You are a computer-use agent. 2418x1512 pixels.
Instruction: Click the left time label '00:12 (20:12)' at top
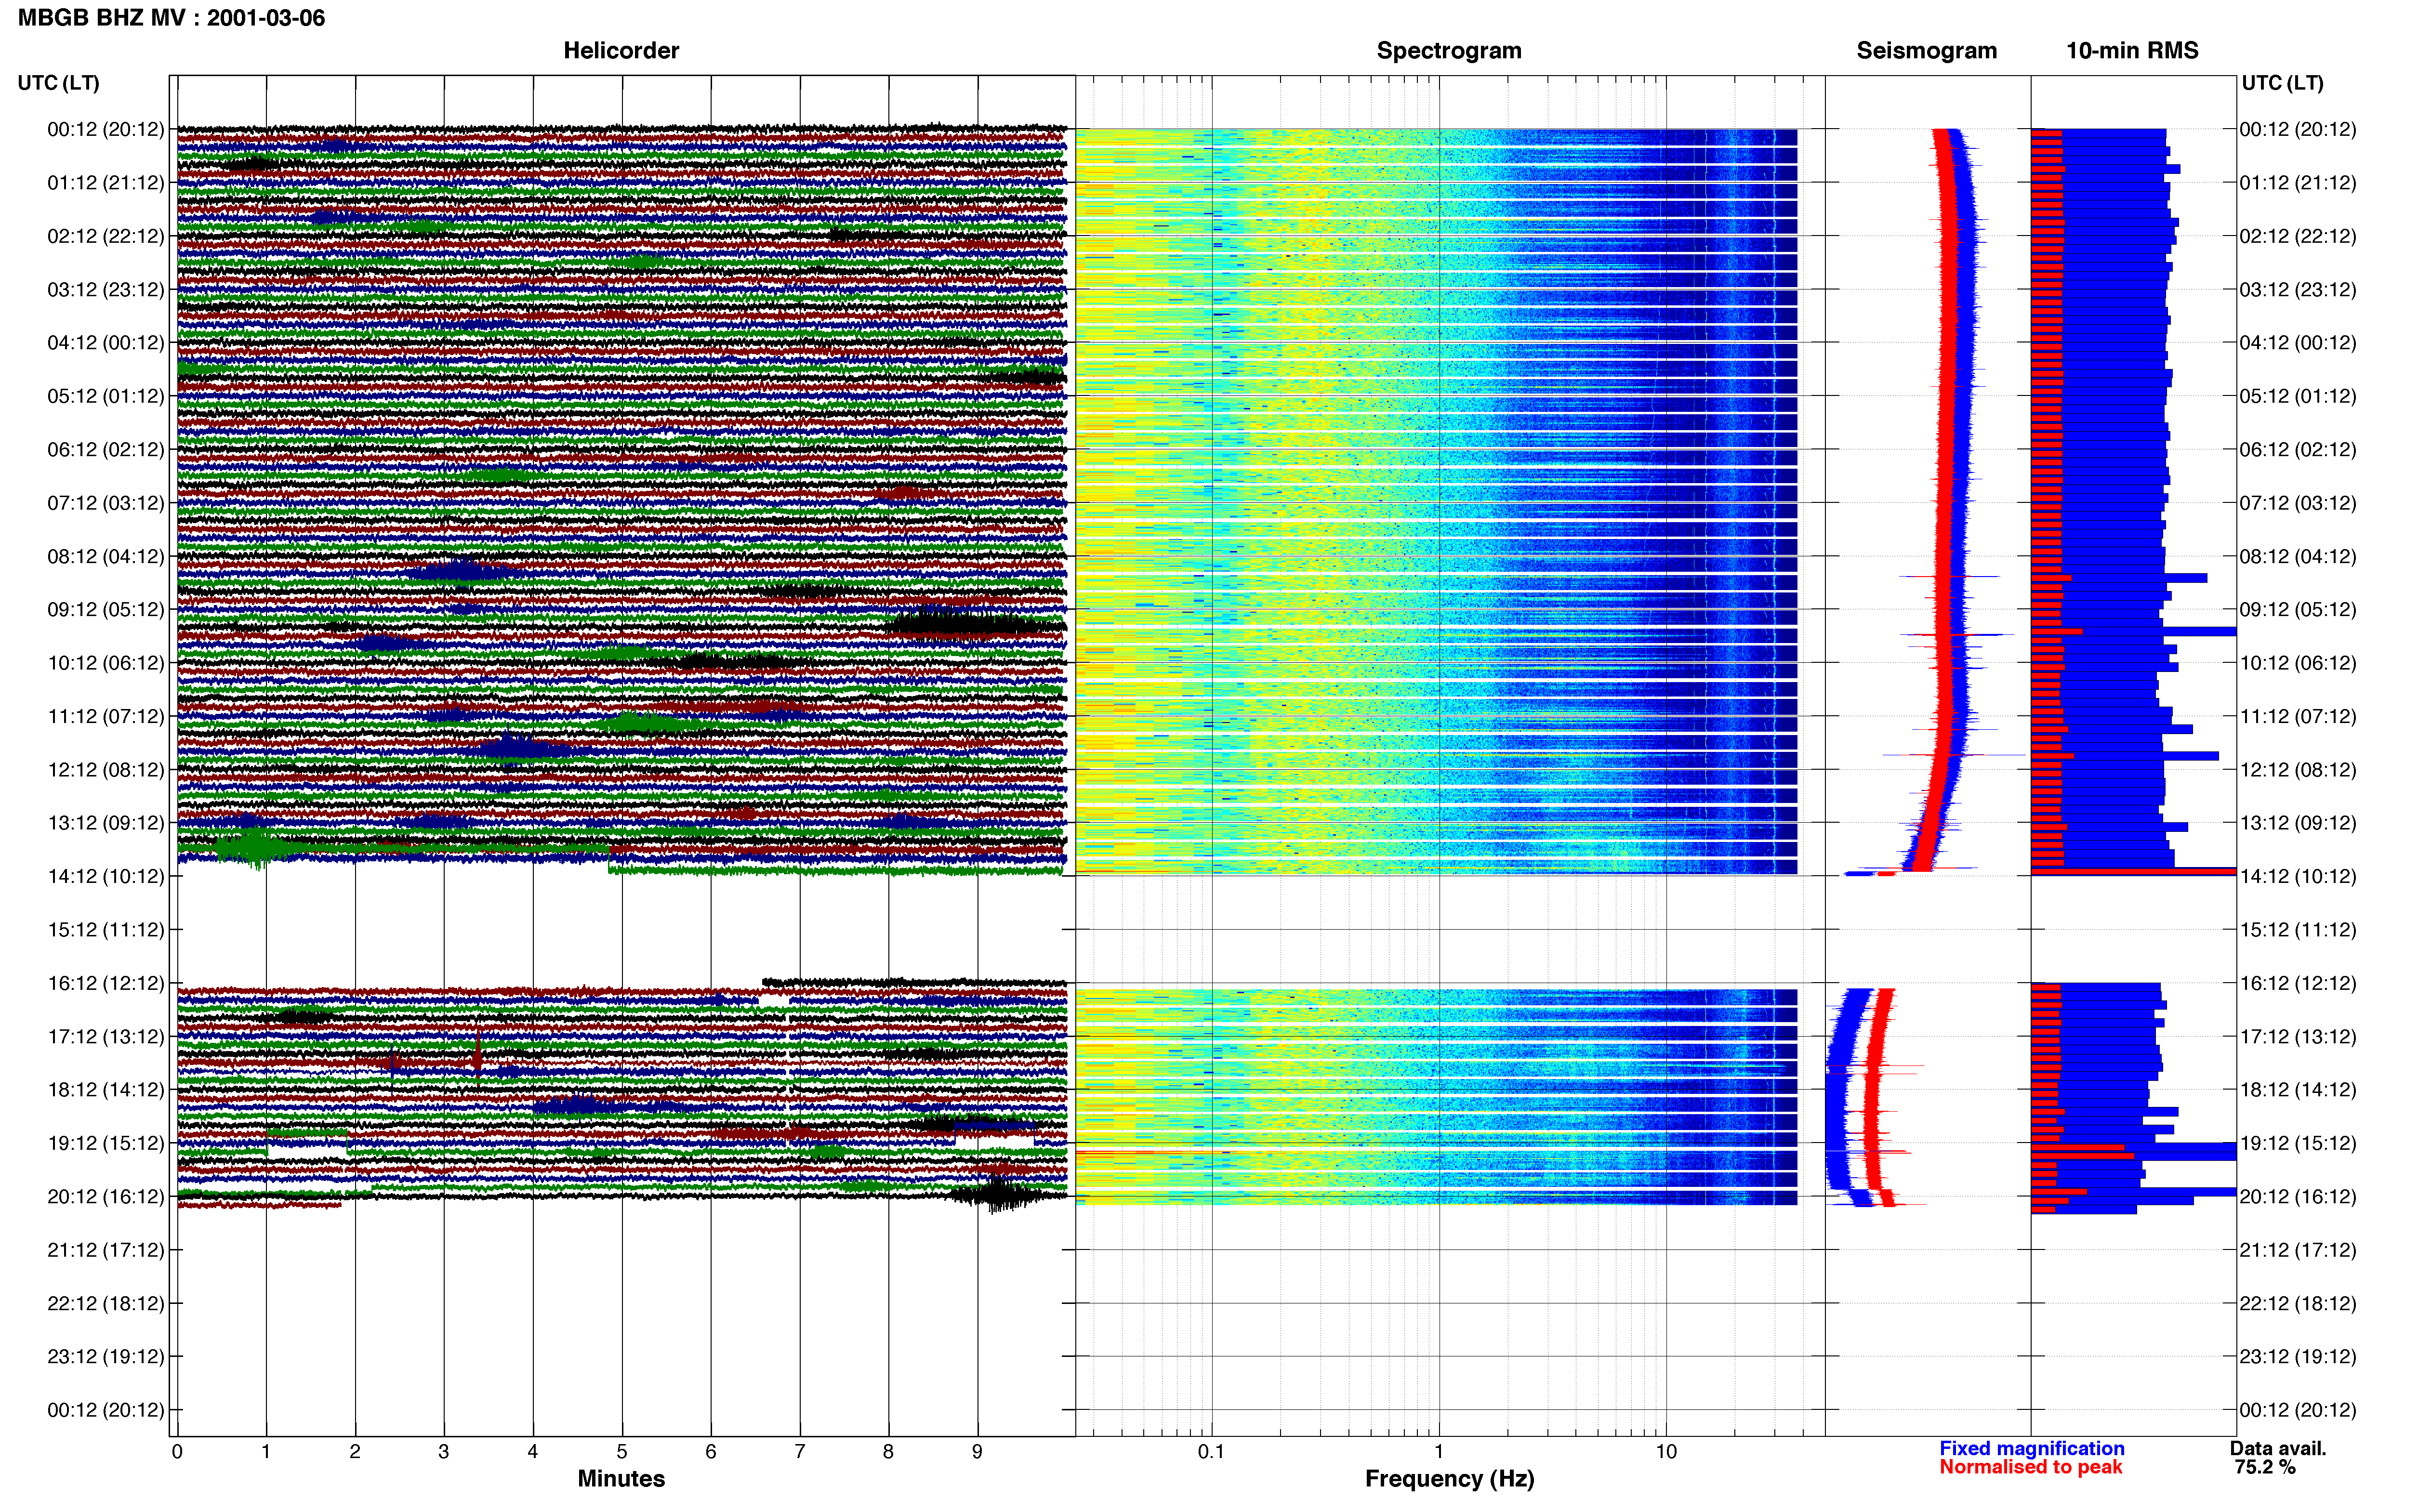[106, 129]
